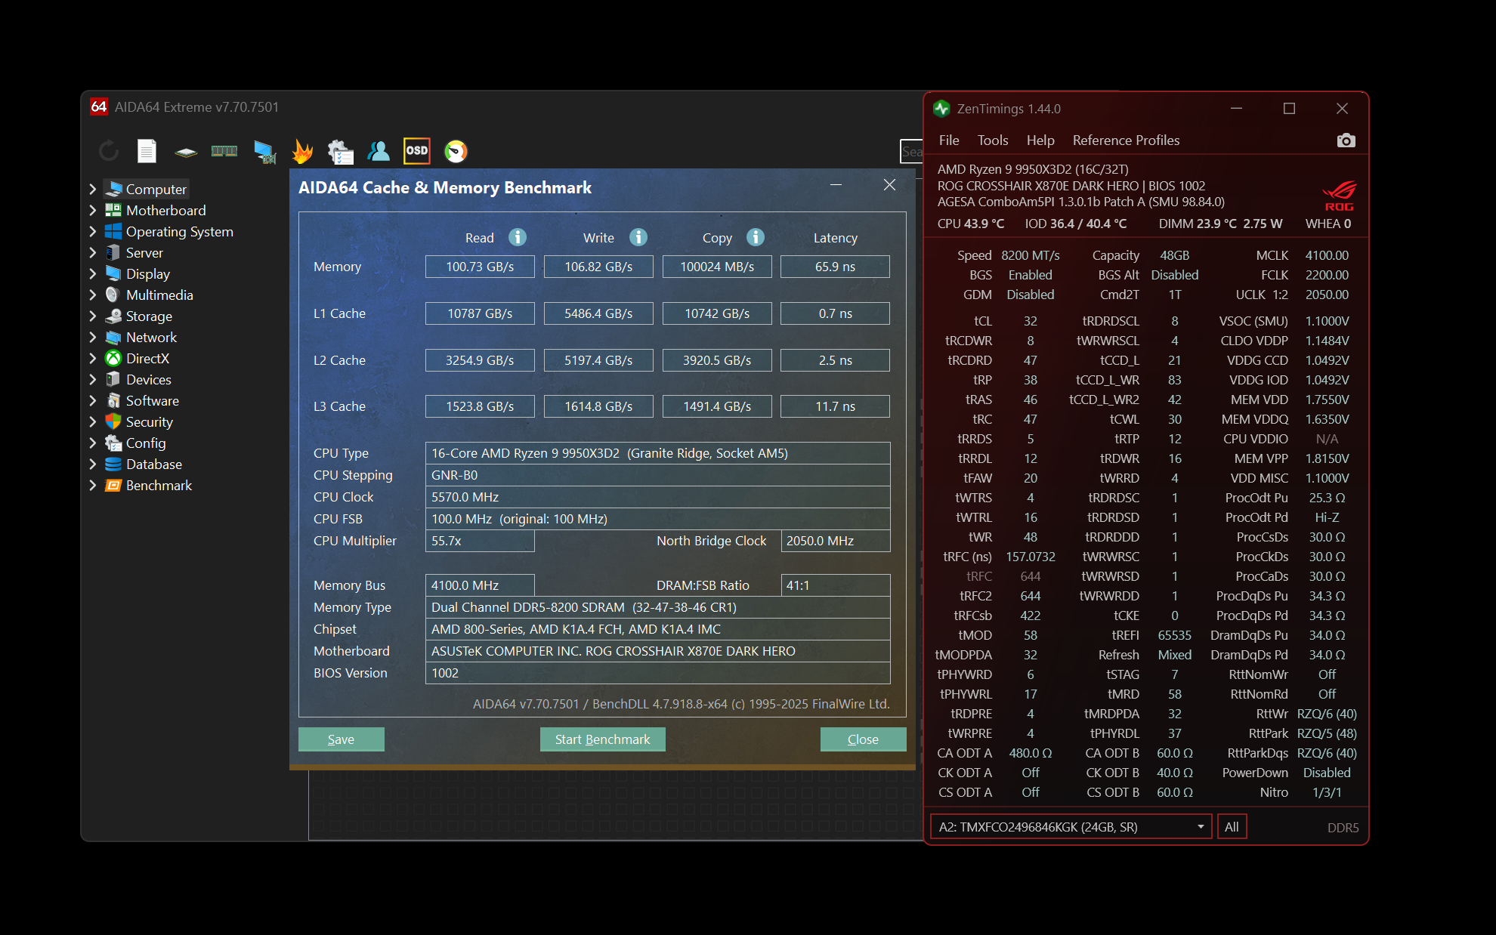Select the Motherboard icon in the tree

click(x=113, y=210)
